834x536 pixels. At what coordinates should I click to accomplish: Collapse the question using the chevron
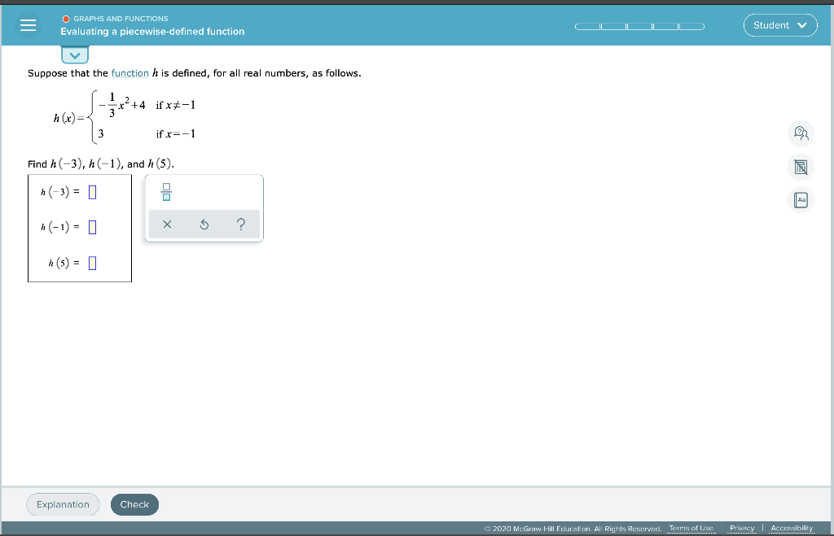[75, 54]
